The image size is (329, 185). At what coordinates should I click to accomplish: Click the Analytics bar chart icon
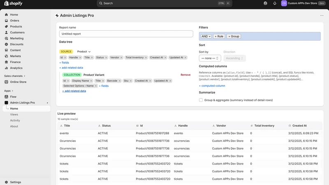click(x=6, y=68)
